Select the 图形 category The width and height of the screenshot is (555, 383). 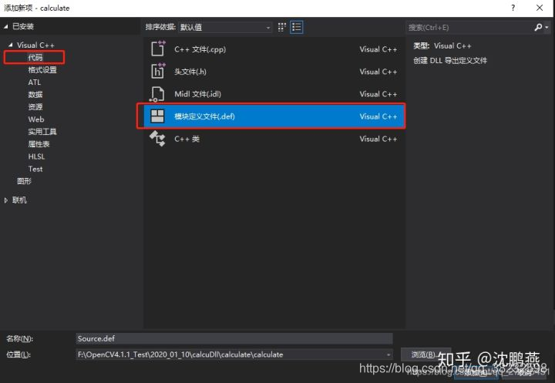tap(24, 181)
